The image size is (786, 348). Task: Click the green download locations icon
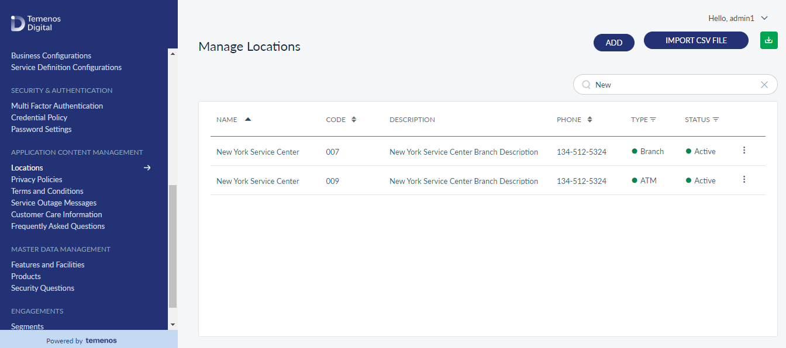point(768,40)
